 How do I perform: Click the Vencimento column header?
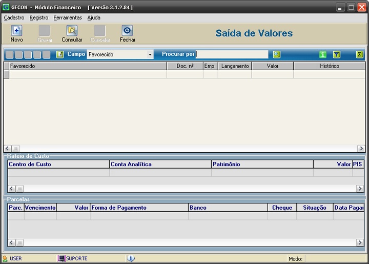tap(40, 208)
